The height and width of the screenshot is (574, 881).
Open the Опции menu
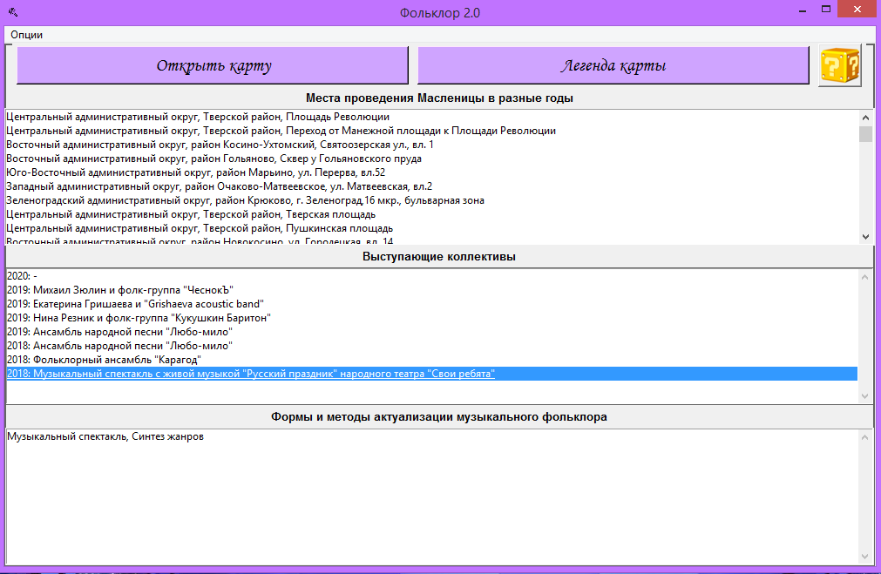26,35
